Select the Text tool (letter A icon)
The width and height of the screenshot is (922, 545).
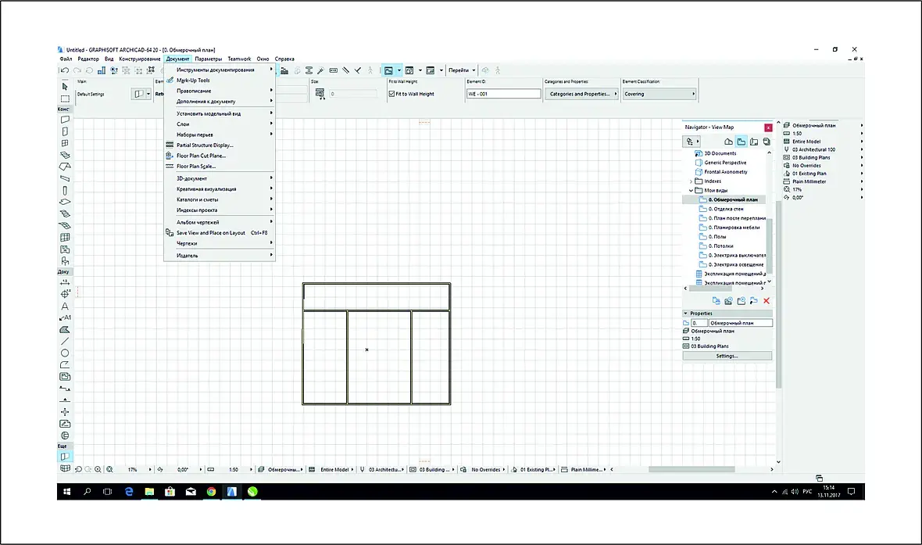pos(65,306)
